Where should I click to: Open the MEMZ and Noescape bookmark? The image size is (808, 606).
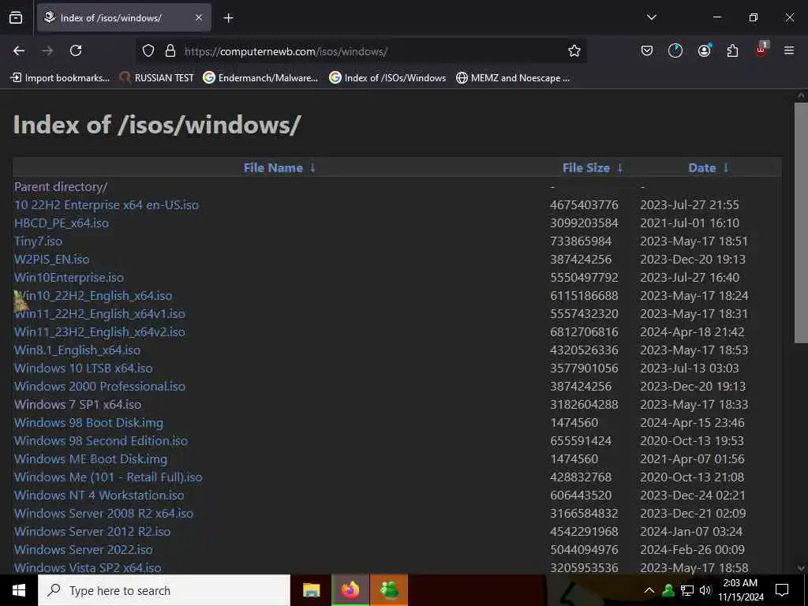[513, 78]
